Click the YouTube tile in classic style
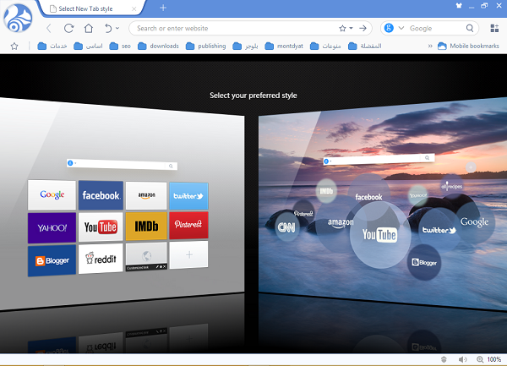The width and height of the screenshot is (507, 366). point(101,227)
